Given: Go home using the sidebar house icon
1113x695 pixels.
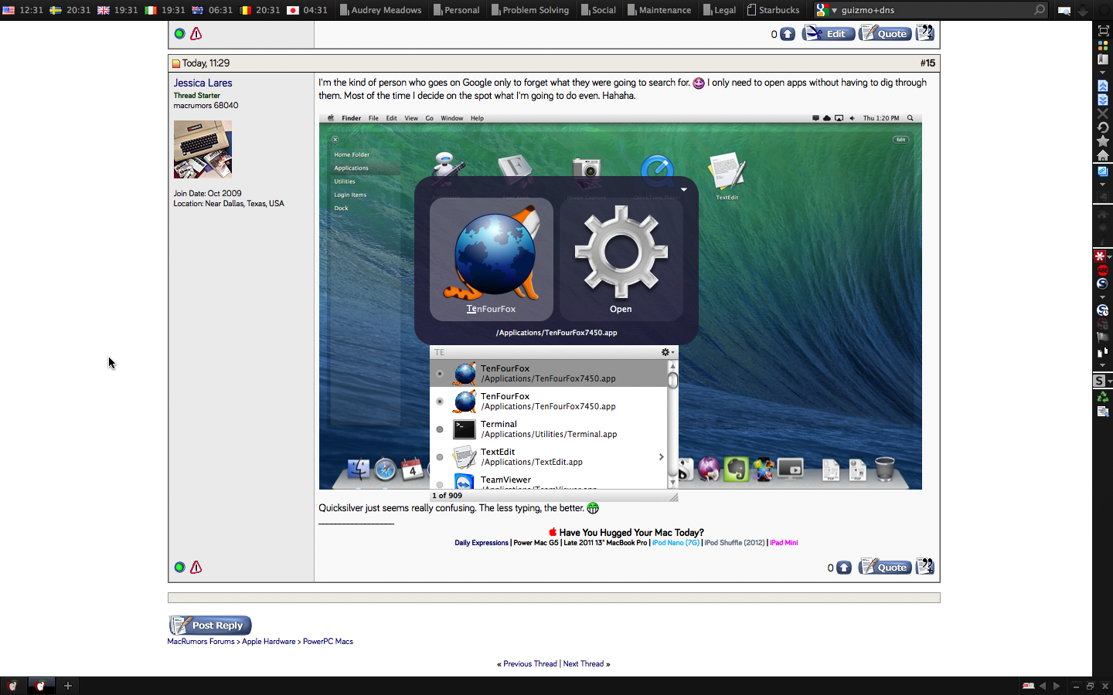Looking at the screenshot, I should click(x=1103, y=155).
